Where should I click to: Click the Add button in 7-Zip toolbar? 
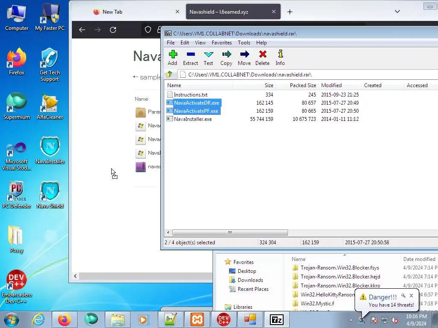(x=173, y=58)
